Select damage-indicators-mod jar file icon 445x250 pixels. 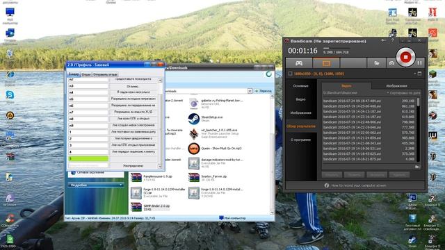coord(194,163)
